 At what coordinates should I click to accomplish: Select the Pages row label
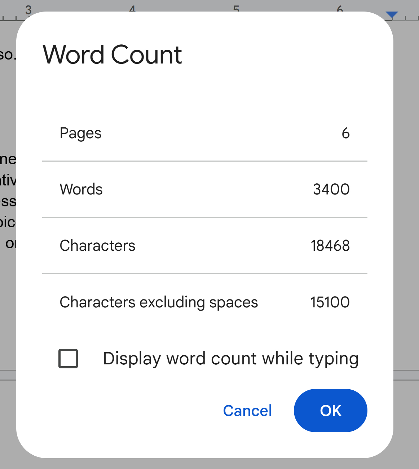click(80, 133)
